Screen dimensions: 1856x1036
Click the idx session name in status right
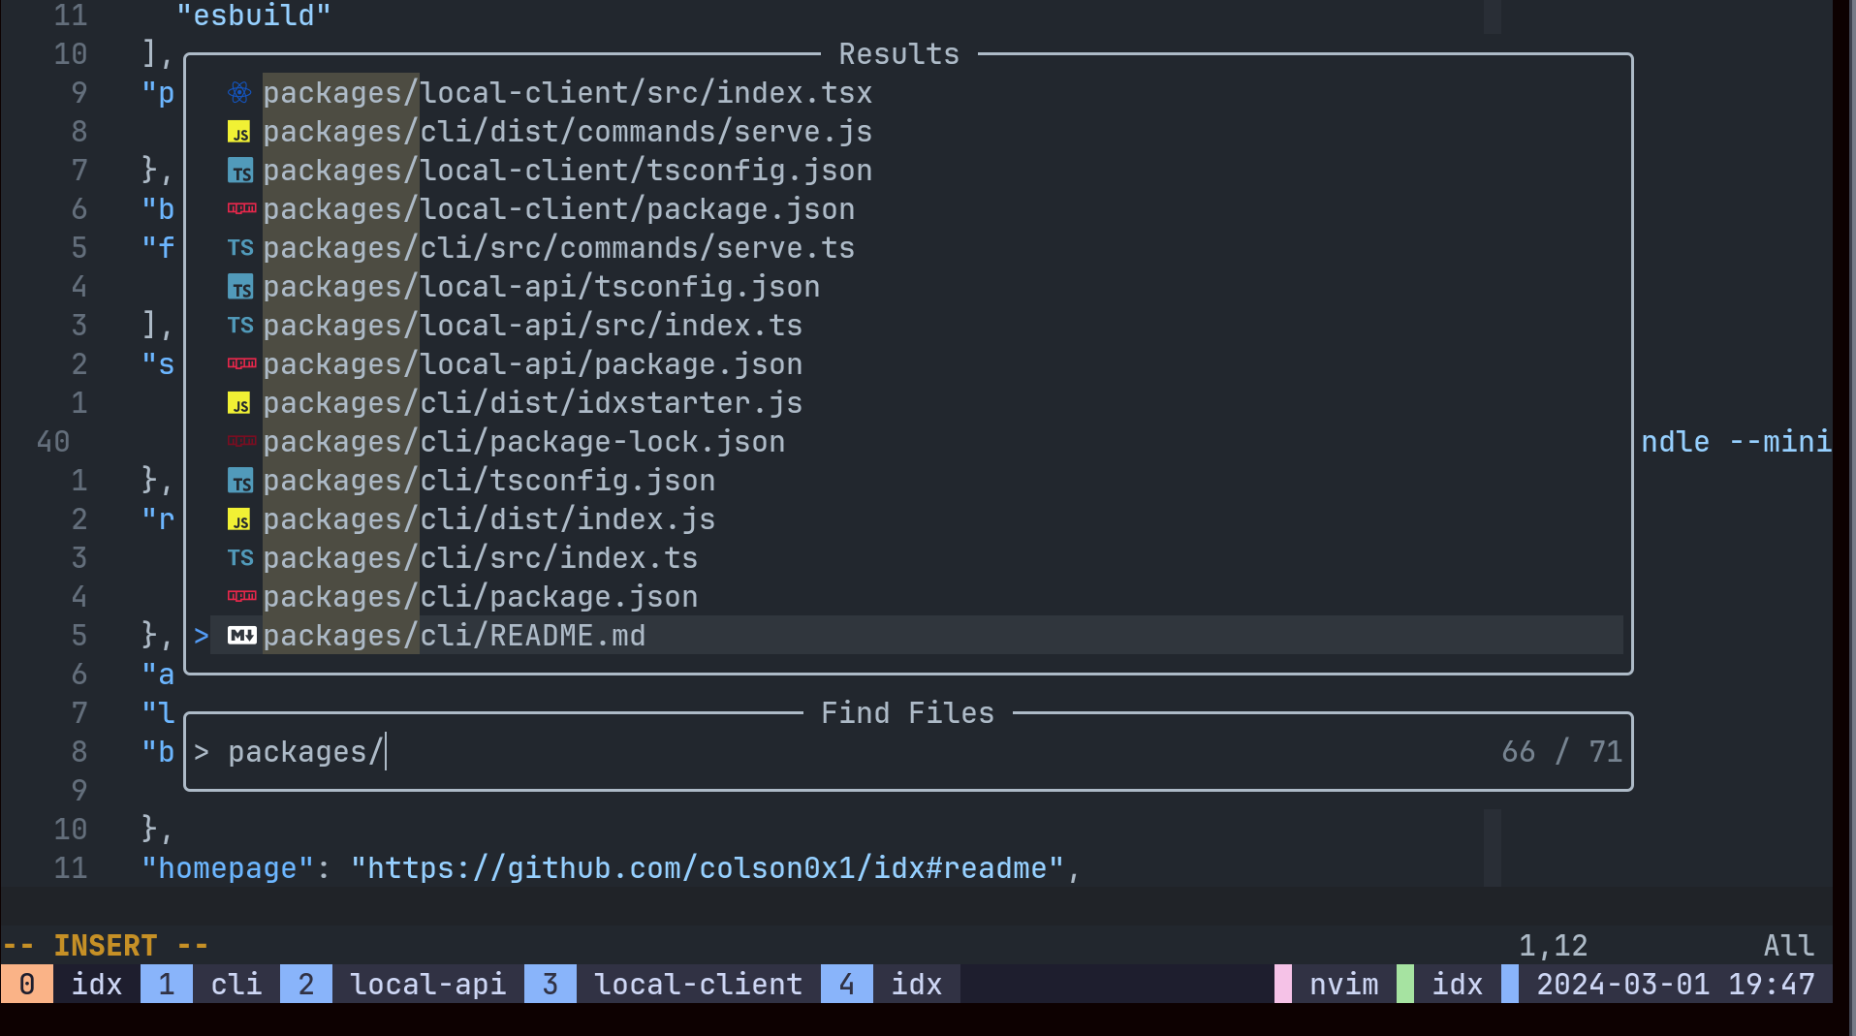click(1457, 985)
